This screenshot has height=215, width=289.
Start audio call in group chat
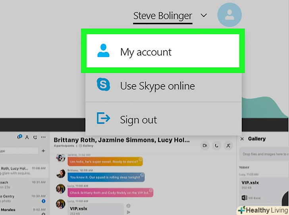tap(217, 146)
